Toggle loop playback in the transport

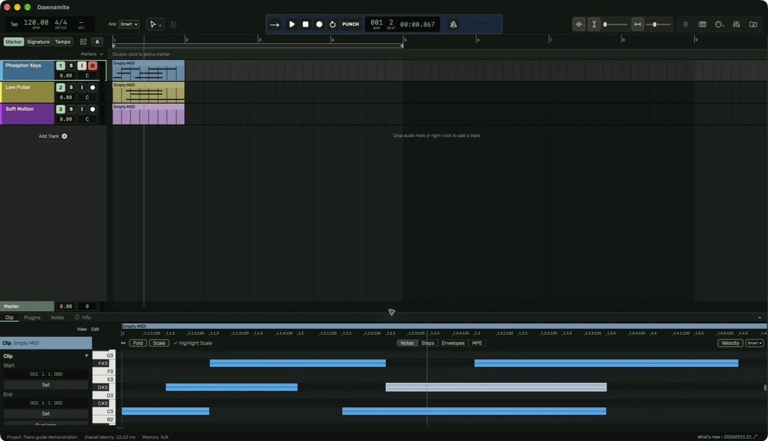coord(332,24)
